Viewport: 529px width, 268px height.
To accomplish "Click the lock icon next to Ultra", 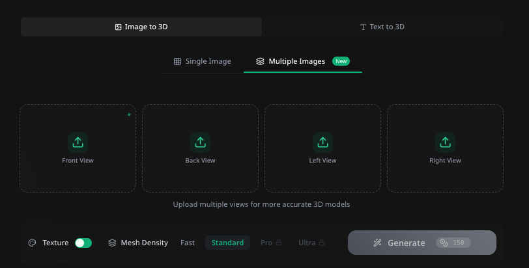I will click(x=322, y=243).
